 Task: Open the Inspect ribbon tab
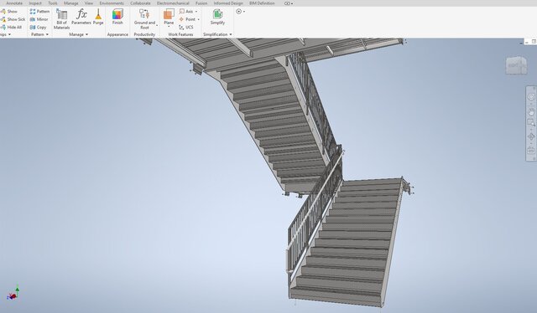pyautogui.click(x=35, y=3)
